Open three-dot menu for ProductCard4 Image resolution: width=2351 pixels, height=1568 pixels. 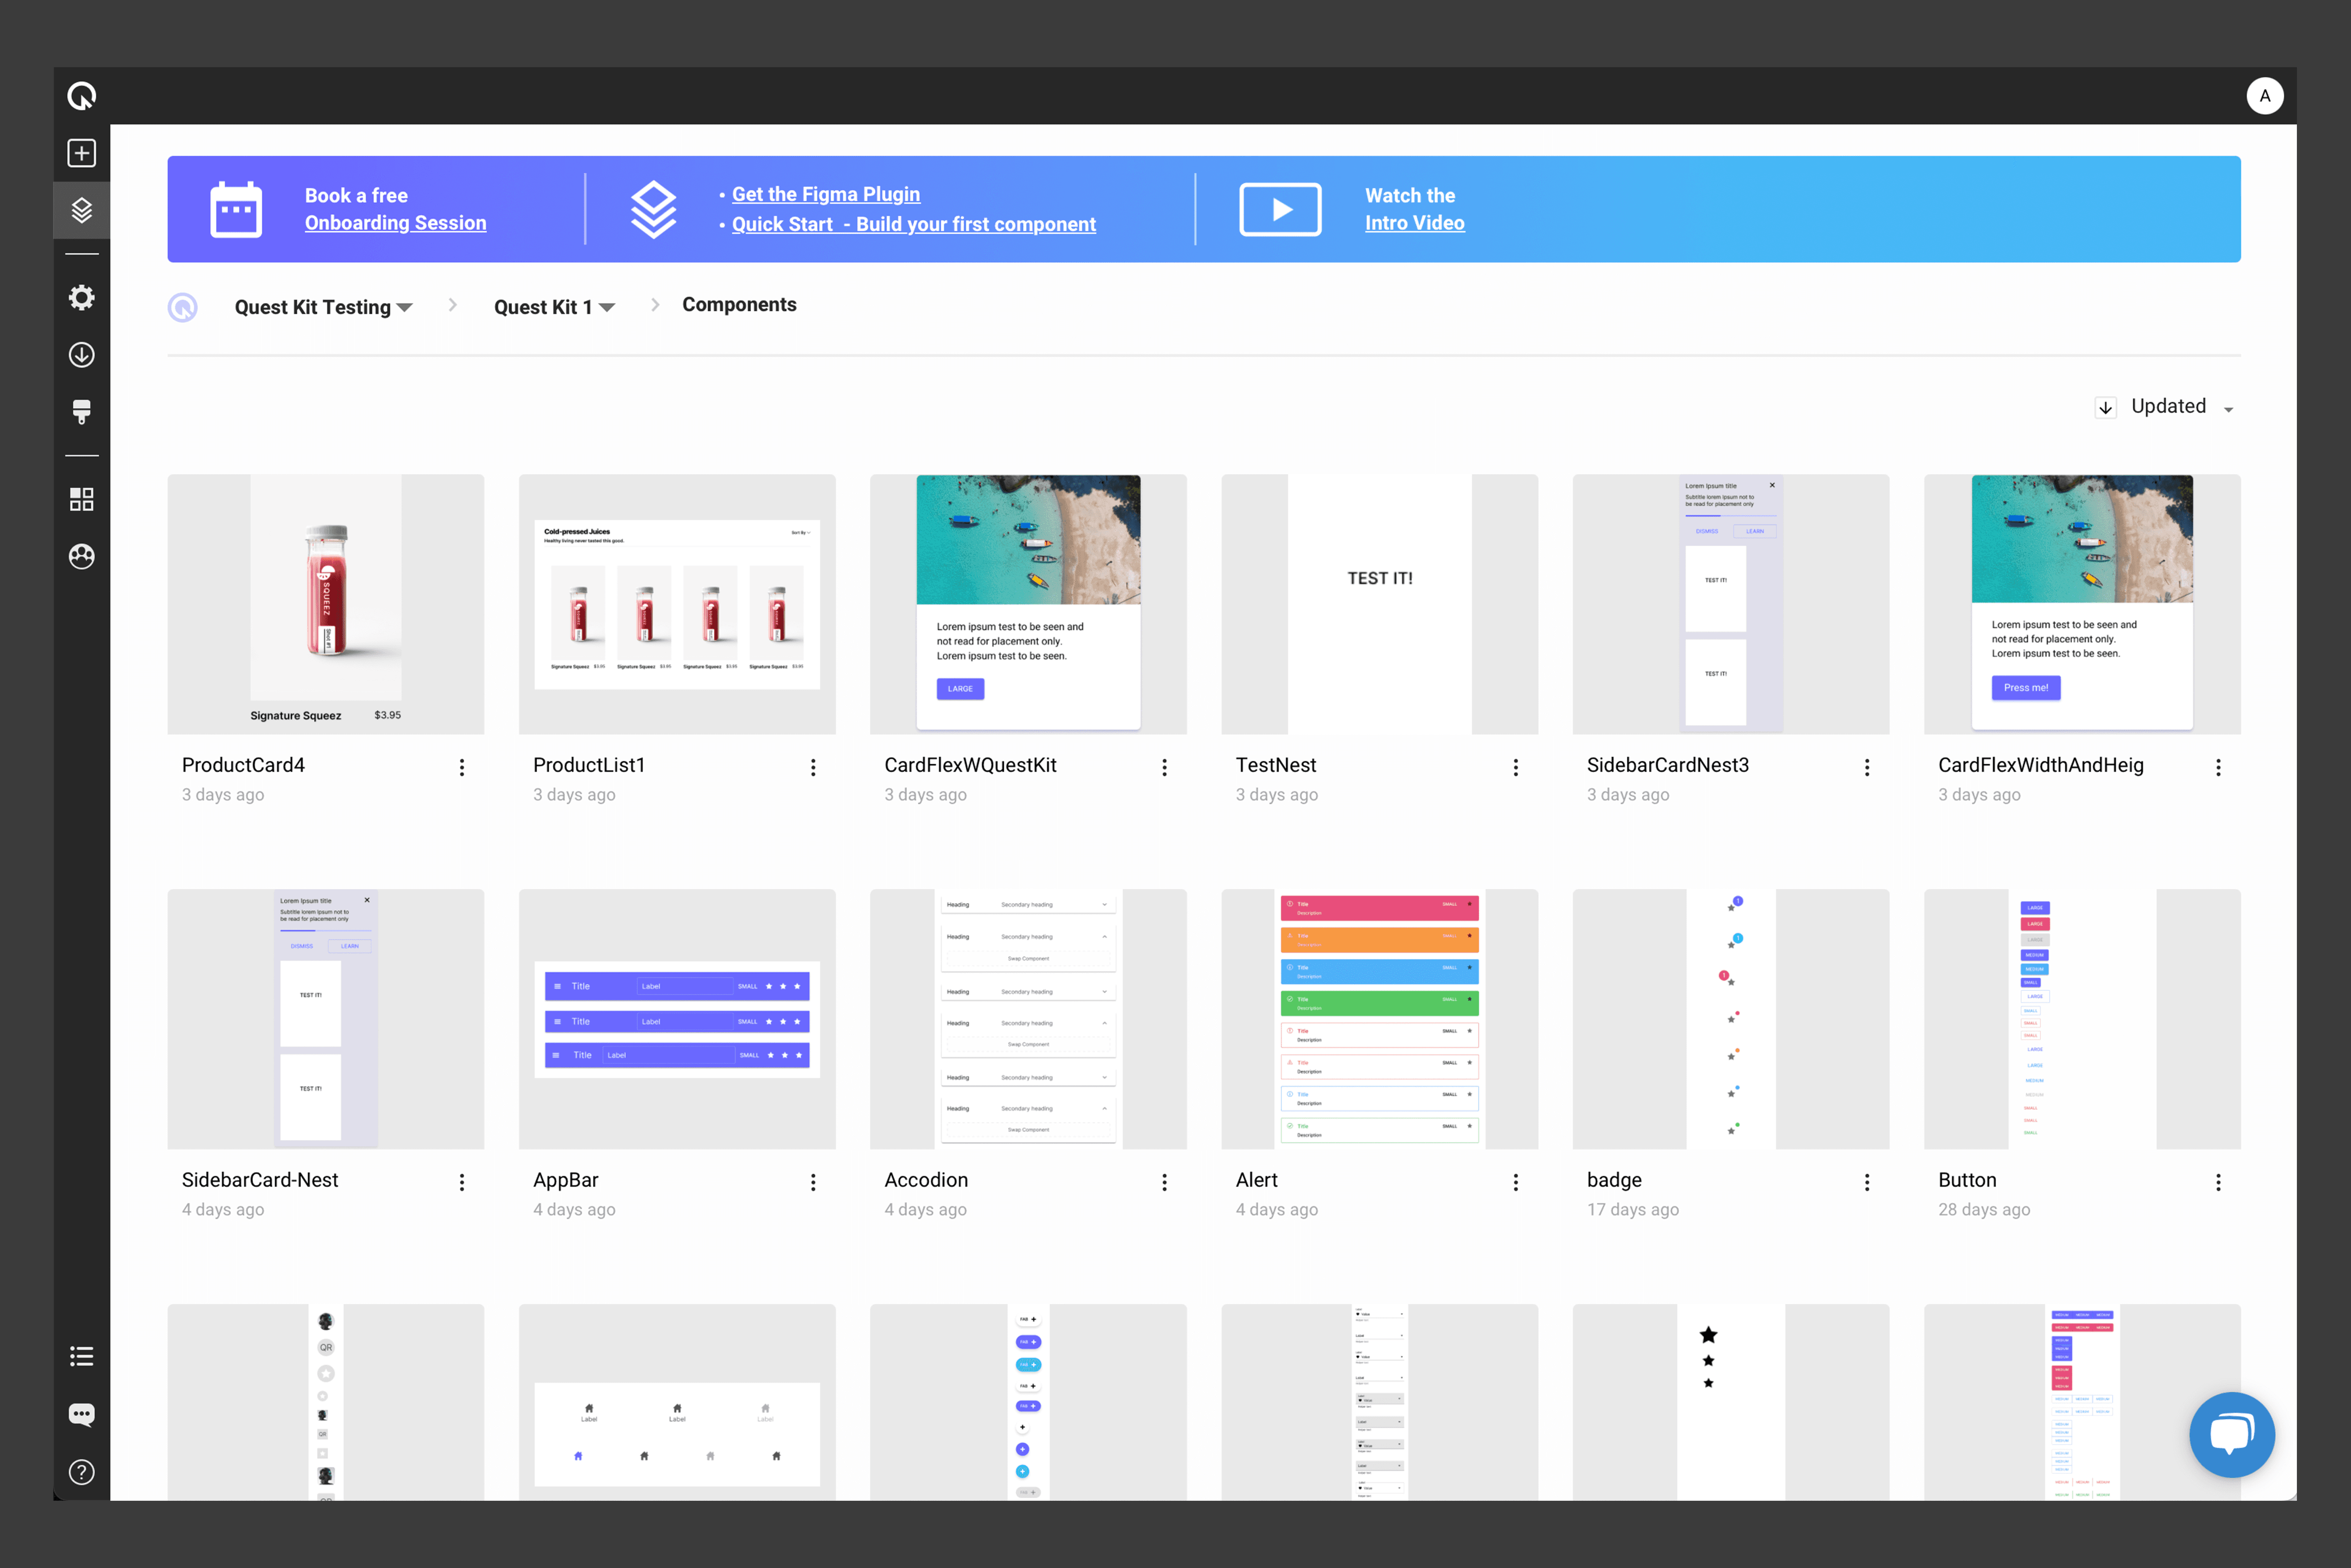[461, 767]
